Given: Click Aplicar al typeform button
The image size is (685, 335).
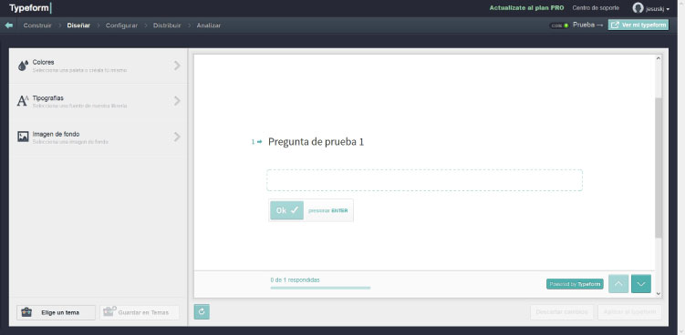Looking at the screenshot, I should 629,312.
